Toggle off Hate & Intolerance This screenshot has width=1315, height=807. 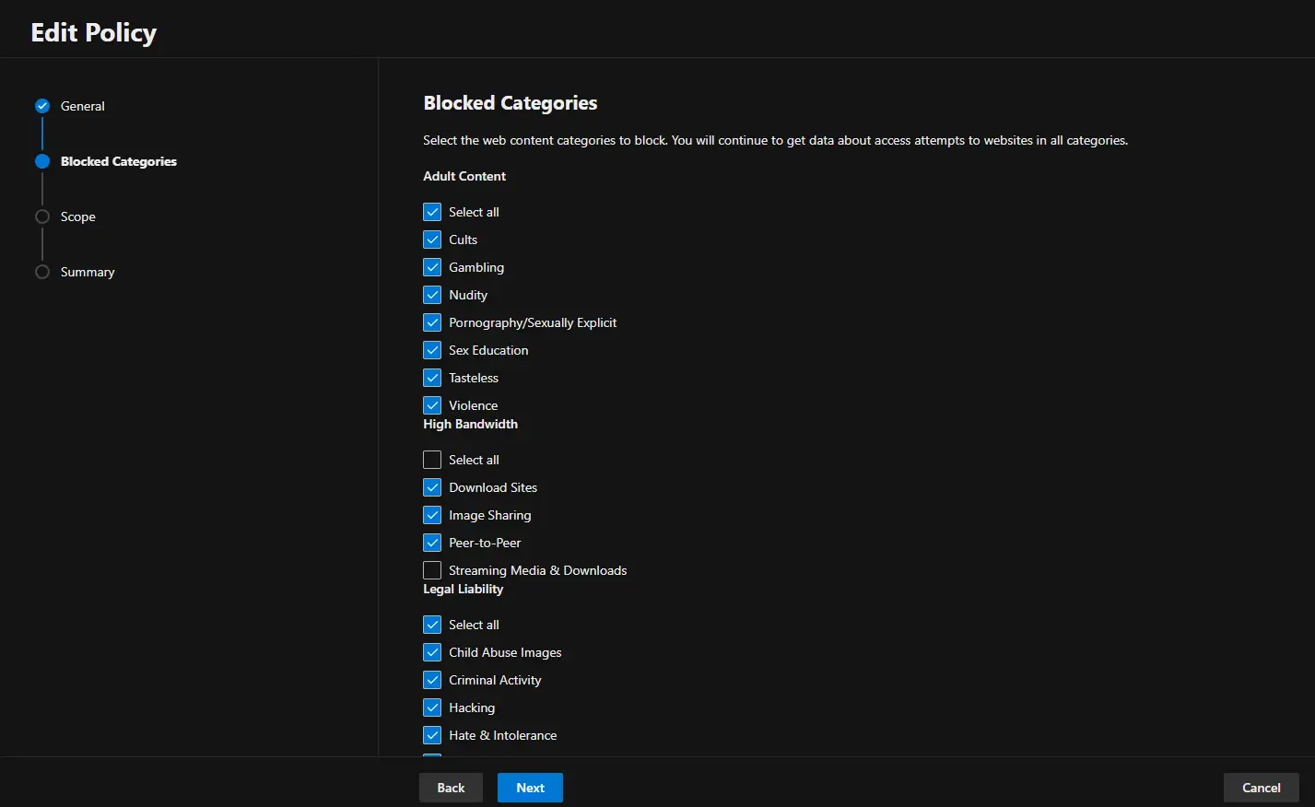pyautogui.click(x=431, y=734)
